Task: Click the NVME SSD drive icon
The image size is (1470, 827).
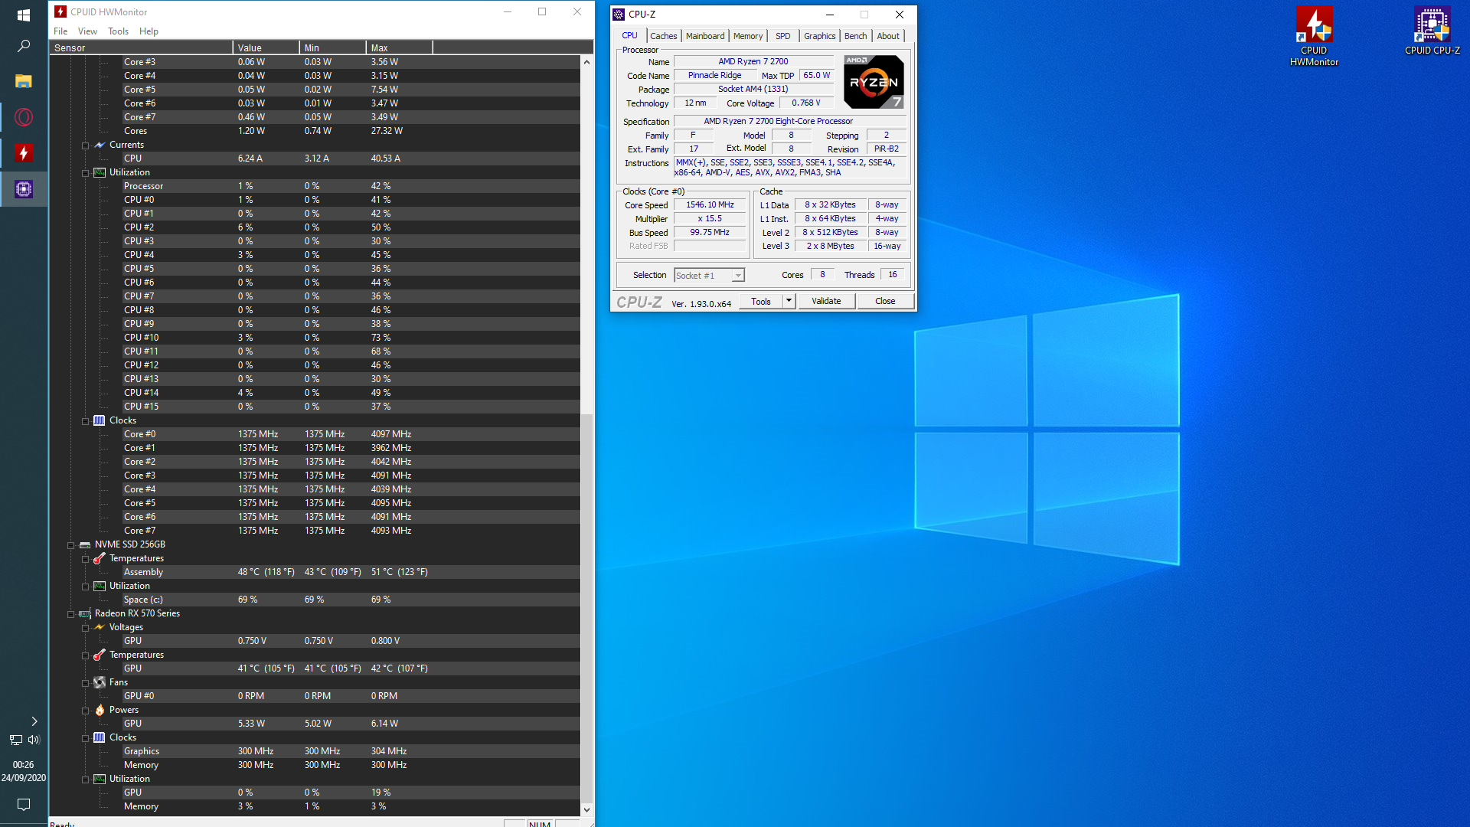Action: point(85,544)
